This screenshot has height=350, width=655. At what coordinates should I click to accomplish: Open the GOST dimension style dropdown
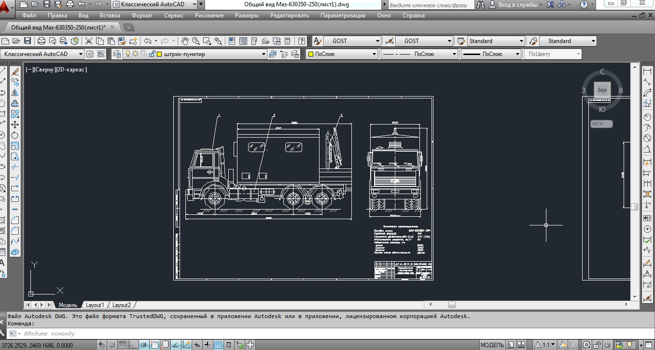[449, 41]
